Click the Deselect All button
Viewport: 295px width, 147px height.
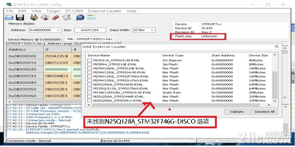tap(264, 112)
